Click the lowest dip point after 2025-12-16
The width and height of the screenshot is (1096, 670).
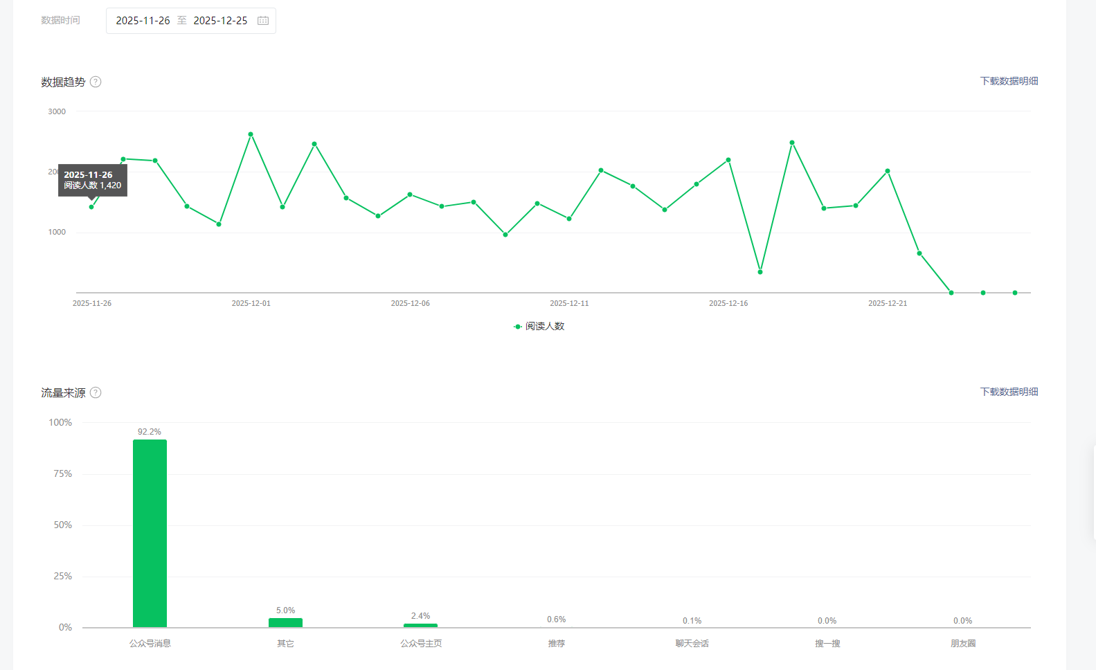click(760, 272)
